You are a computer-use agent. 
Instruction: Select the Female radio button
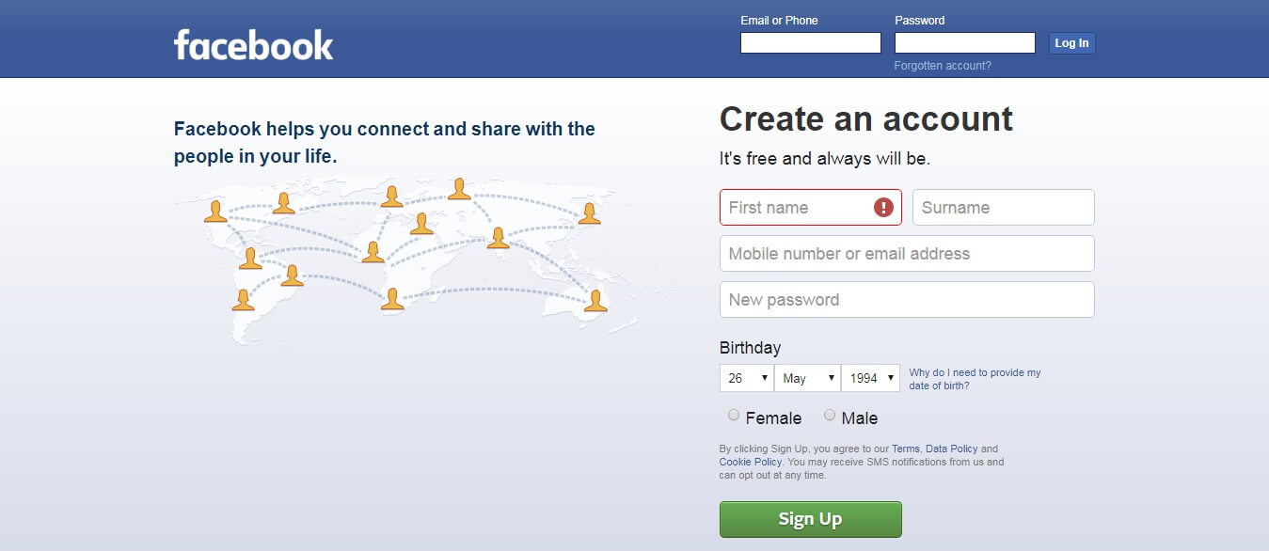734,415
